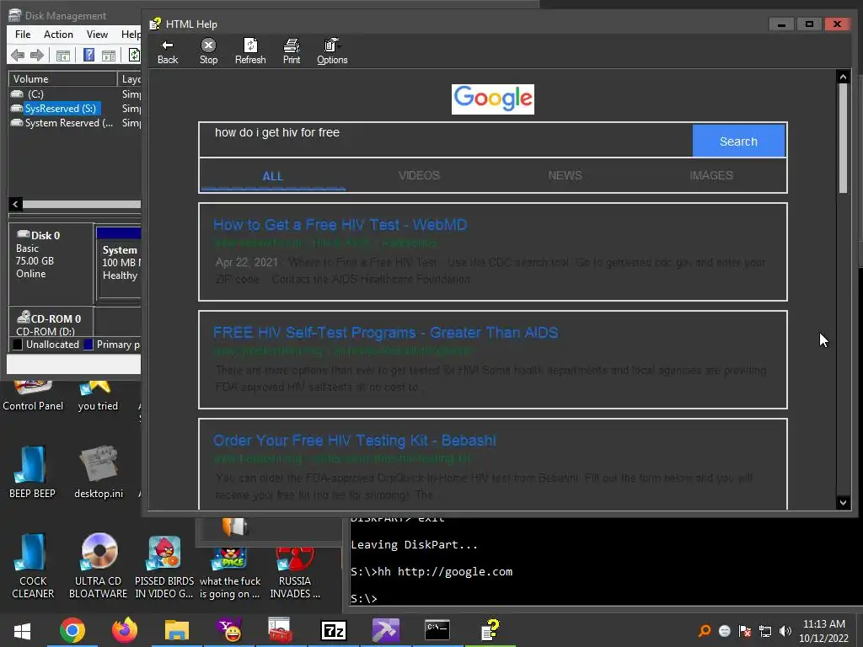Switch to Command Prompt taskbar icon
This screenshot has width=863, height=647.
tap(437, 630)
